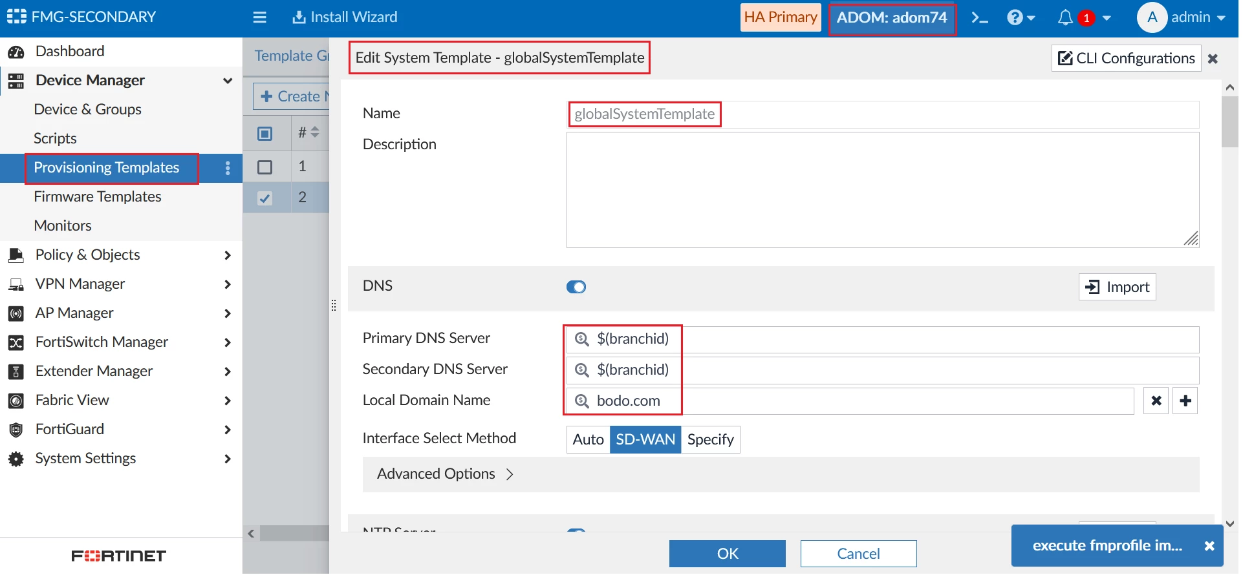Image resolution: width=1243 pixels, height=575 pixels.
Task: Click the Secondary DNS Server variable lookup icon
Action: pyautogui.click(x=582, y=370)
